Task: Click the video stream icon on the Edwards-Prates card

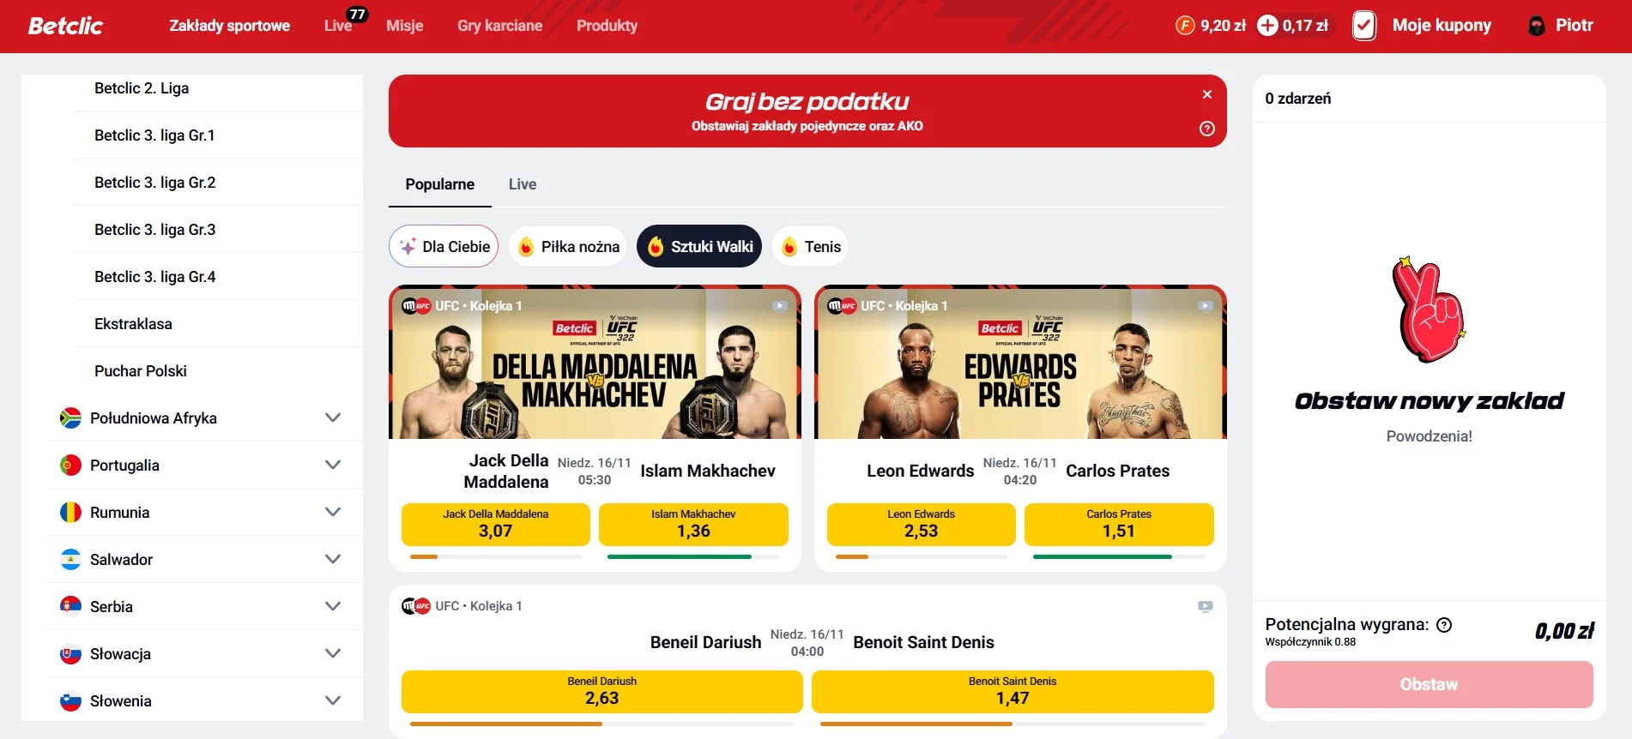Action: [x=1203, y=305]
